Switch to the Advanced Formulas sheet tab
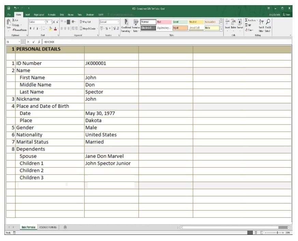 click(x=48, y=227)
